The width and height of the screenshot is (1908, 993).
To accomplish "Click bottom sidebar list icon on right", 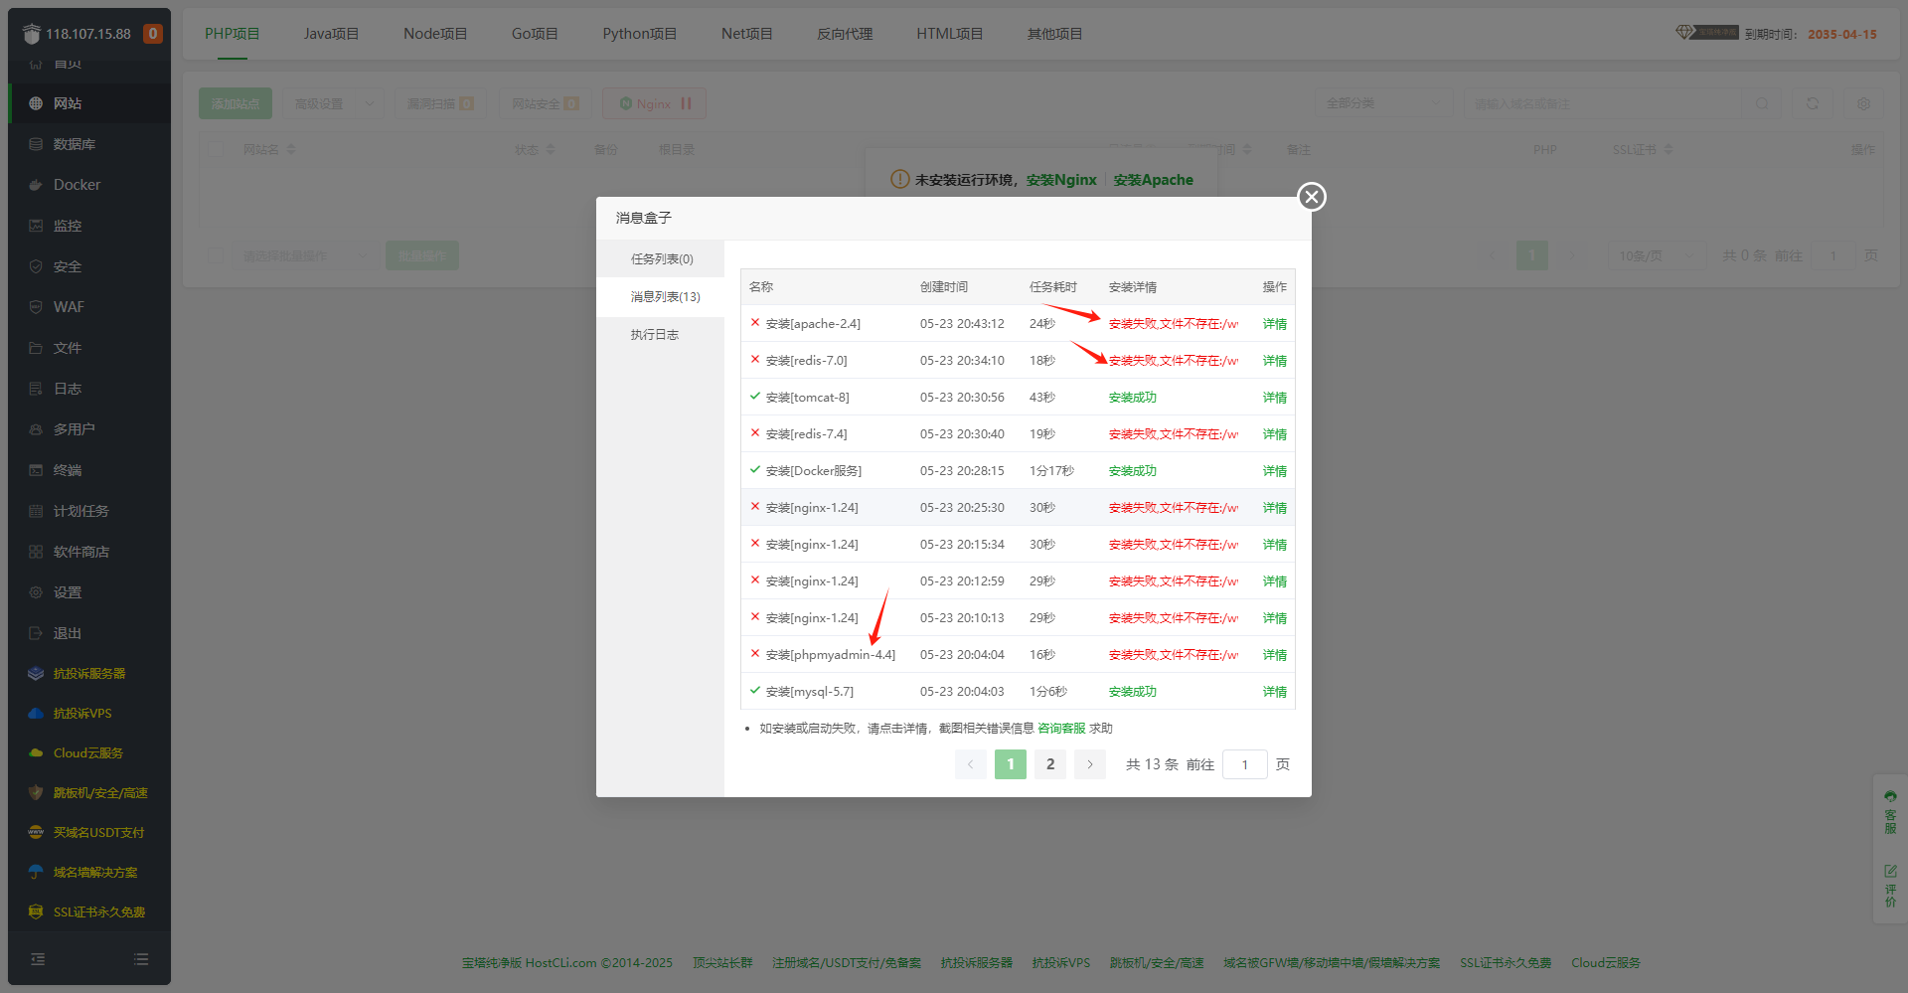I will [141, 959].
